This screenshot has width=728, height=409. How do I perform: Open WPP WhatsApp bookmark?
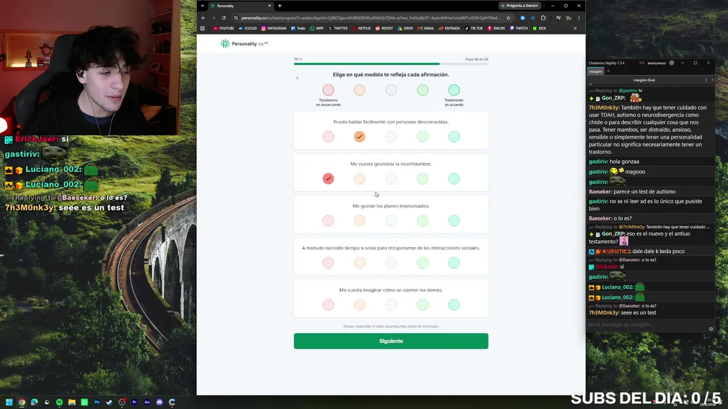pos(317,28)
